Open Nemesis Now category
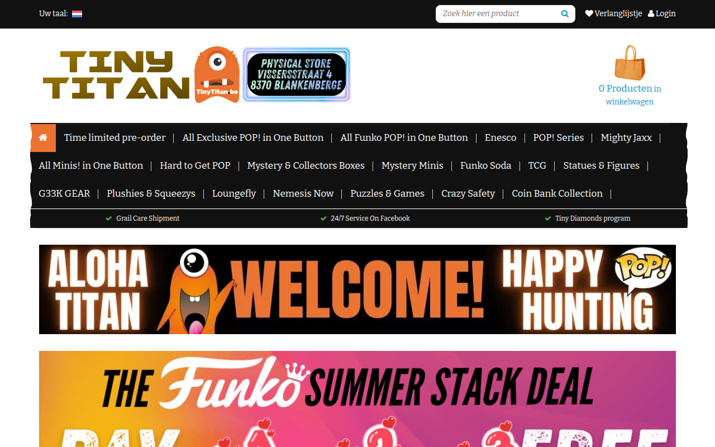The height and width of the screenshot is (447, 715). pos(303,193)
